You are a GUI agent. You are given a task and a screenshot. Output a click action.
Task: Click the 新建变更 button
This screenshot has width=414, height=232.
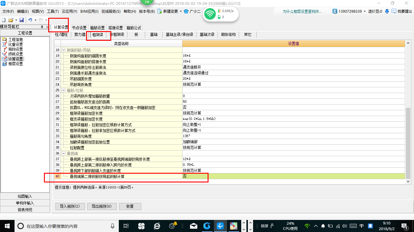tap(168, 11)
